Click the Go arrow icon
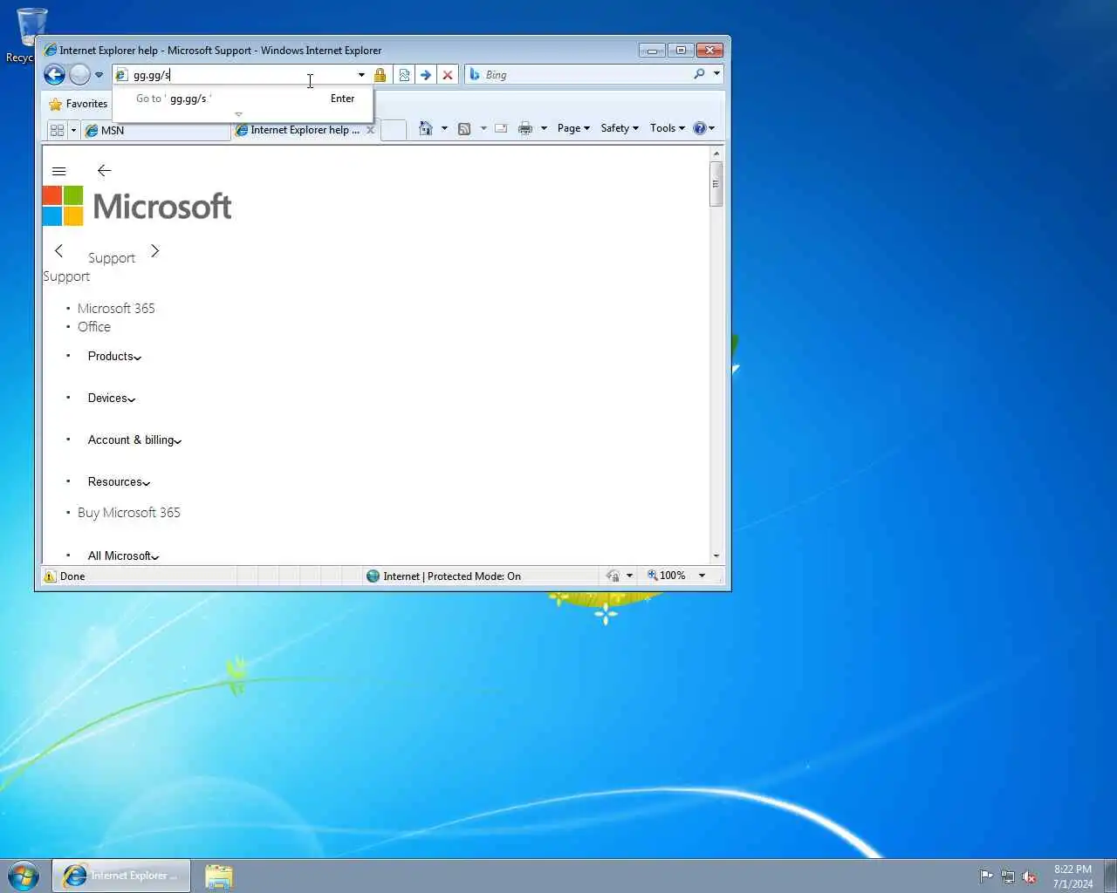The image size is (1117, 893). [x=426, y=75]
